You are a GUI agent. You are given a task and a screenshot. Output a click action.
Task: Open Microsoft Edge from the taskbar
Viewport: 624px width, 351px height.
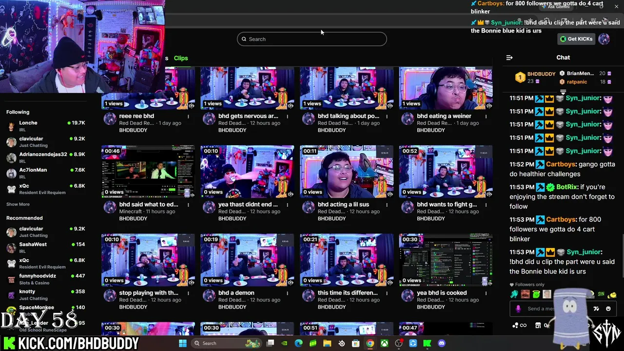(x=298, y=343)
